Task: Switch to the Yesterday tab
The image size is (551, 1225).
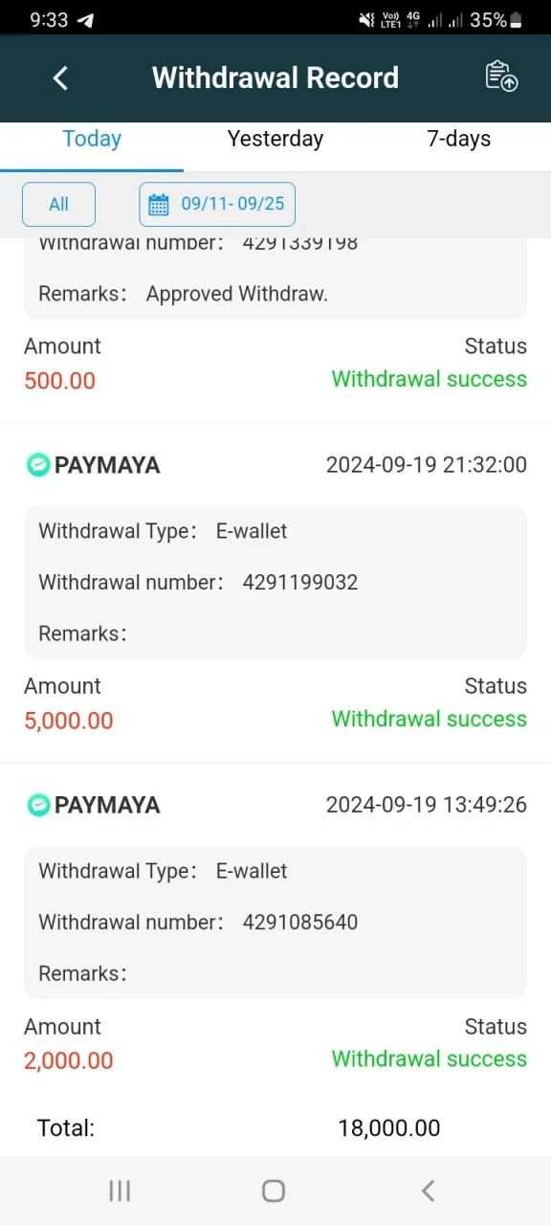Action: (x=275, y=139)
